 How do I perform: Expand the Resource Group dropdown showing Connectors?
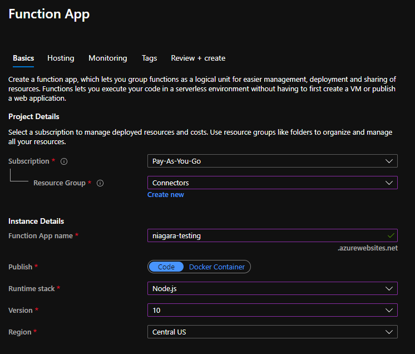click(x=272, y=183)
